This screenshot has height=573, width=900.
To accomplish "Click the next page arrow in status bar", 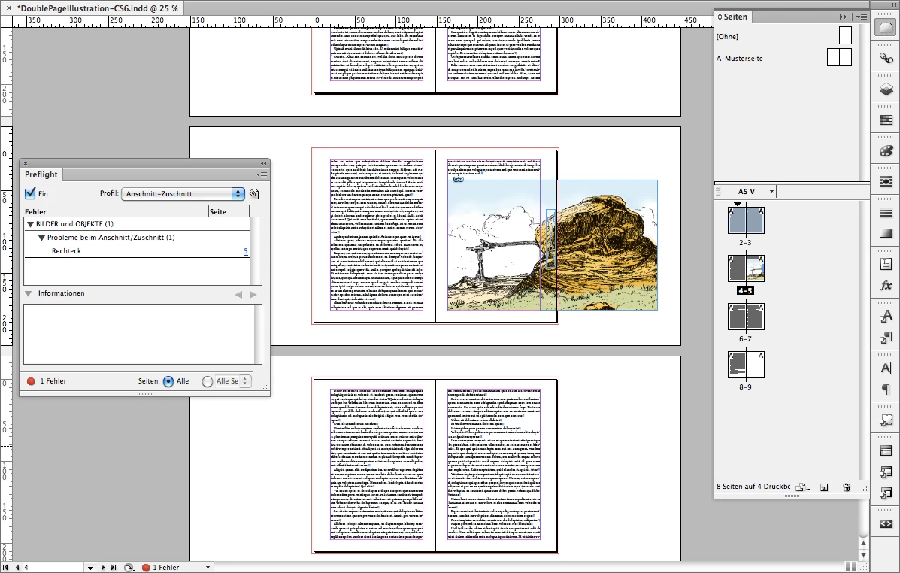I will tap(103, 567).
